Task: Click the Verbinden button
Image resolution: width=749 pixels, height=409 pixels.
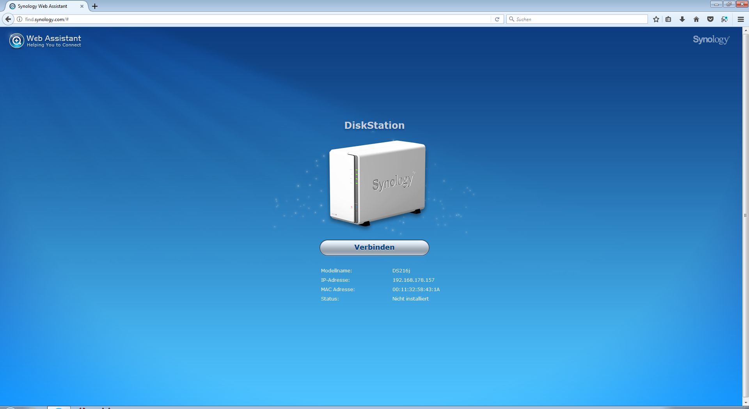Action: tap(374, 247)
